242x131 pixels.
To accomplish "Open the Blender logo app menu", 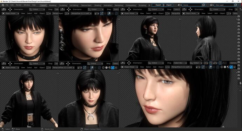I will click(x=3, y=5).
